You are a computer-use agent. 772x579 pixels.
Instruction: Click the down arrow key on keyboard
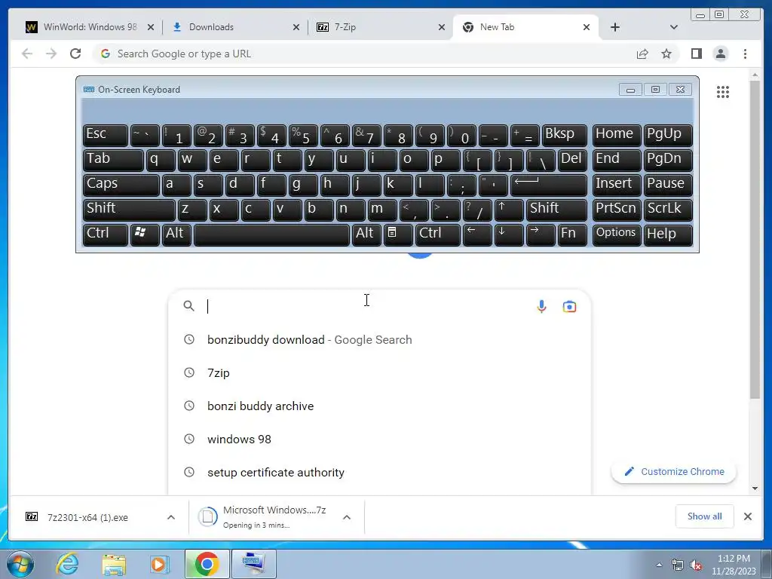tap(509, 235)
